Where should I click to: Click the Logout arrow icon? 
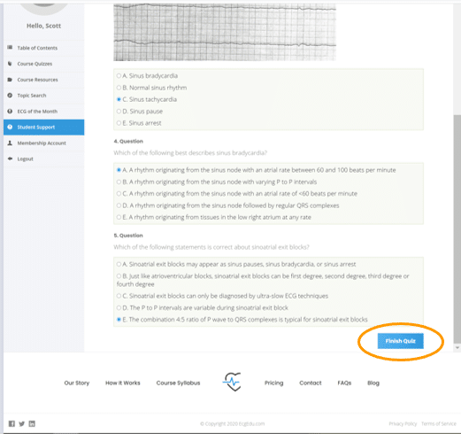[10, 159]
